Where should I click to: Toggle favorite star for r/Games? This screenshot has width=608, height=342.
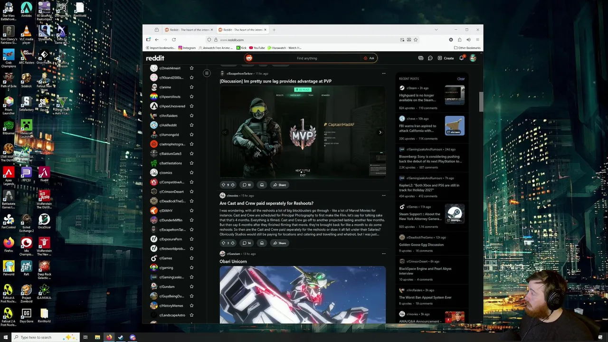pyautogui.click(x=191, y=258)
